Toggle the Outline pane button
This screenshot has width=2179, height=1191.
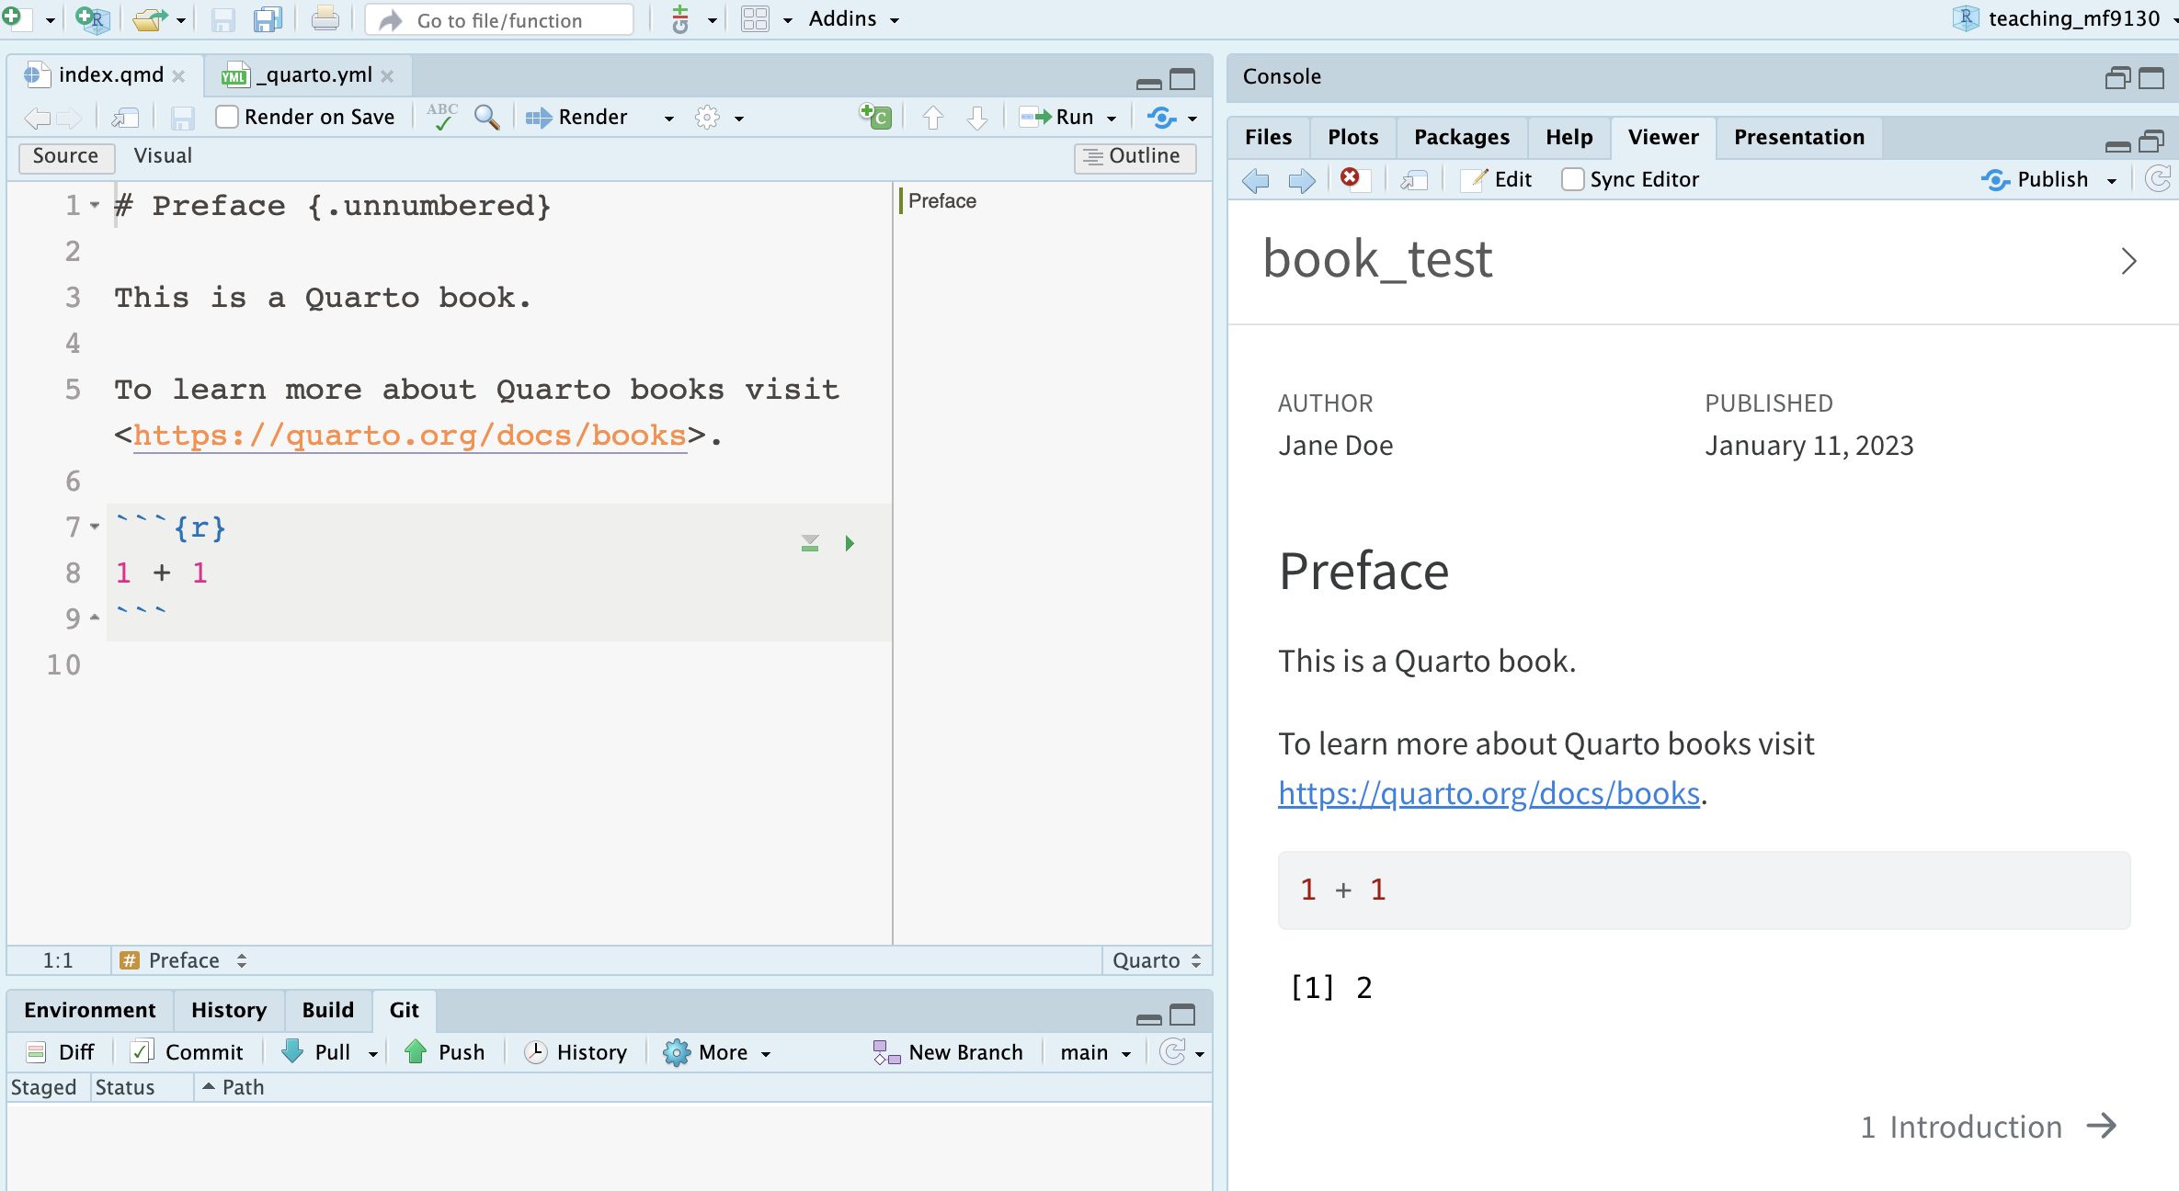[x=1135, y=156]
